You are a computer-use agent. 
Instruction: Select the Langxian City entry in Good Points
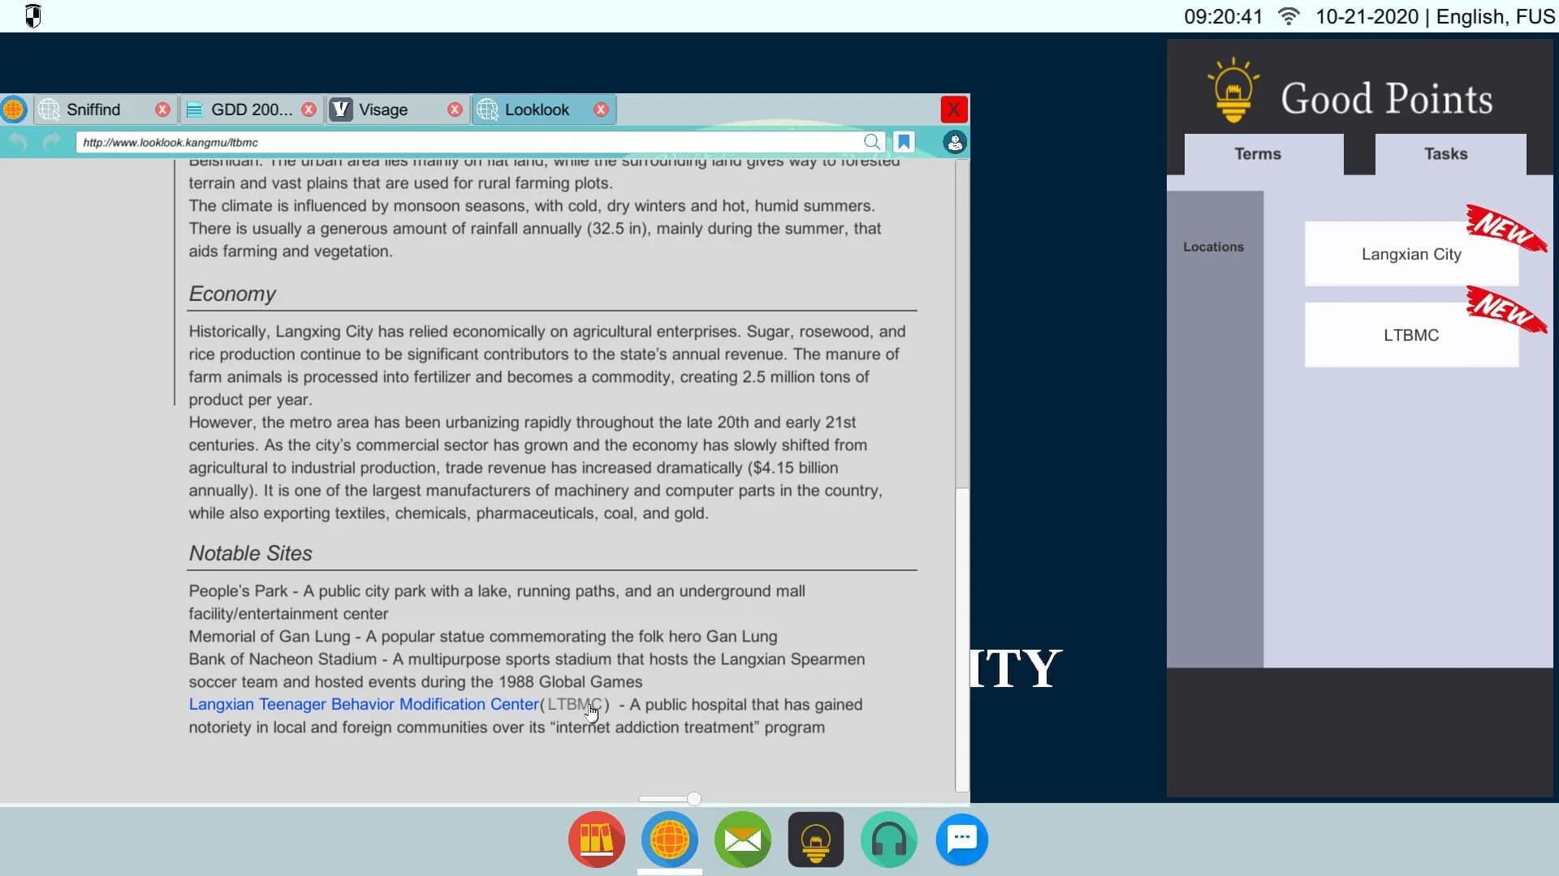[x=1410, y=254]
